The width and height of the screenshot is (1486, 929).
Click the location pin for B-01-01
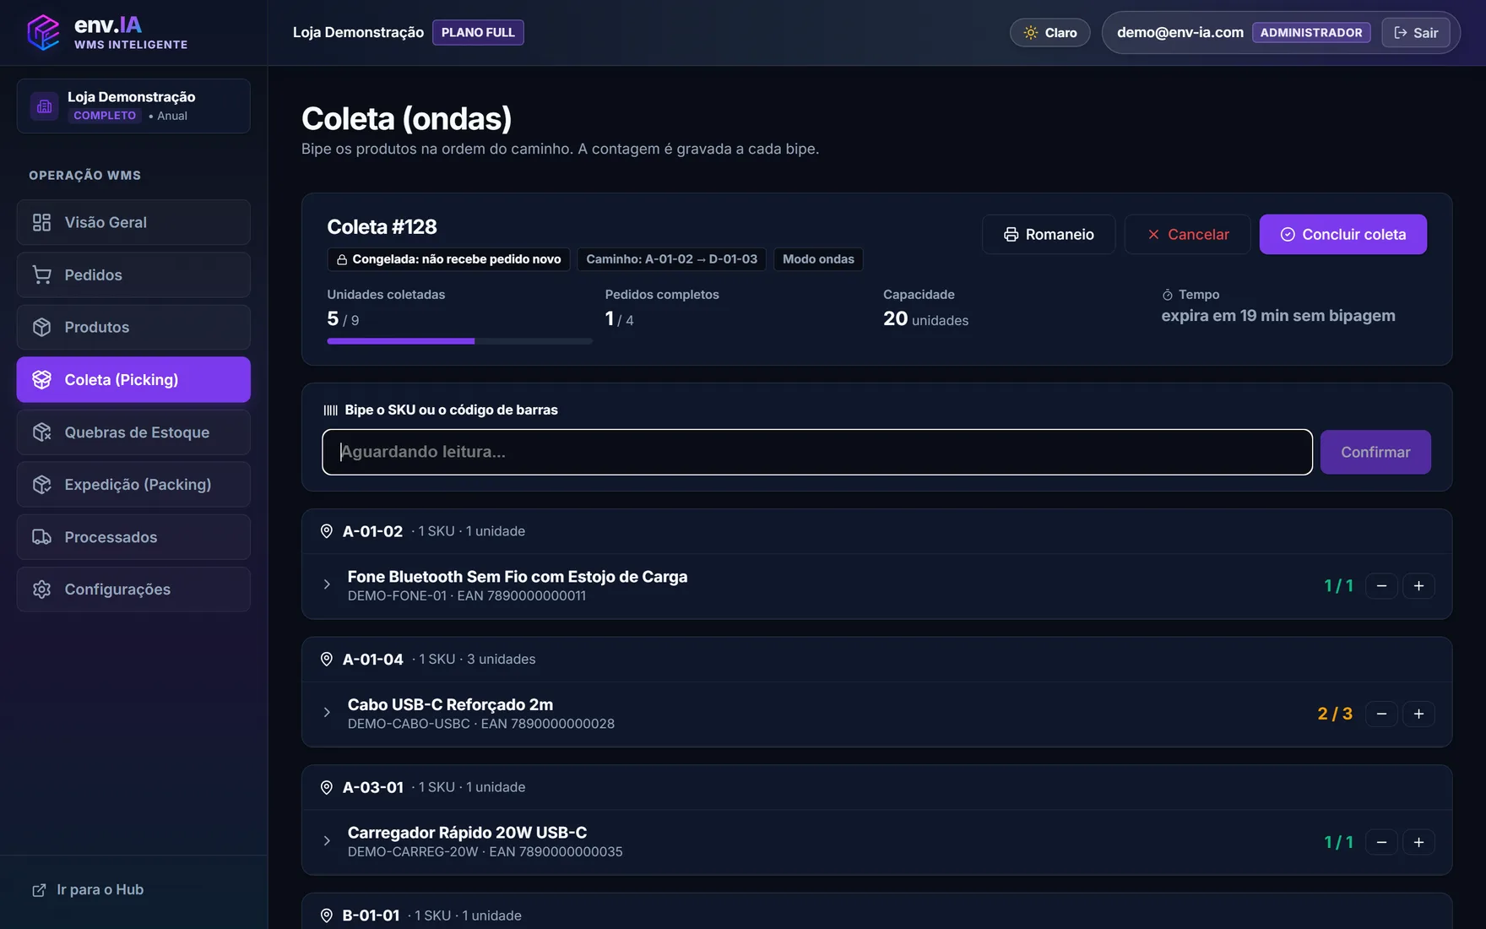pyautogui.click(x=327, y=915)
